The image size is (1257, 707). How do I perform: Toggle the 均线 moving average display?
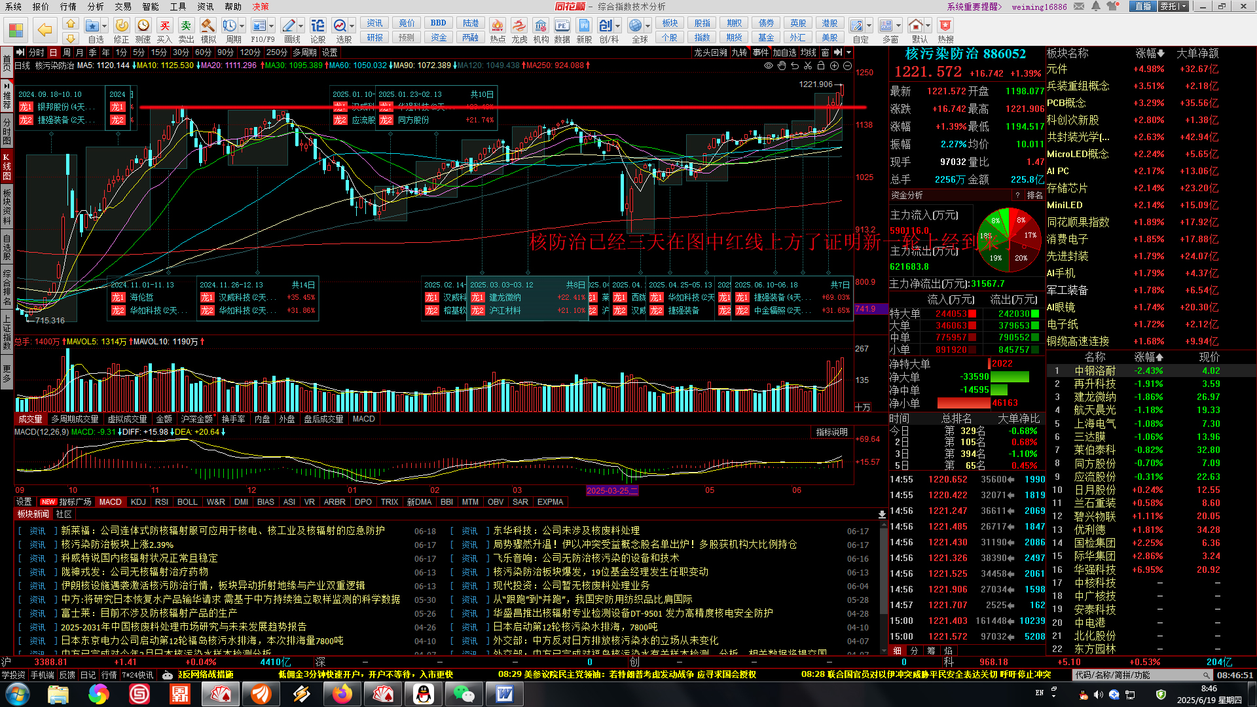(809, 52)
